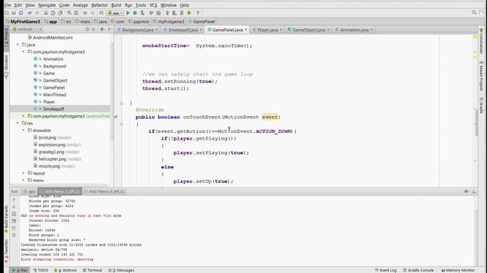Toggle the Build Variants side panel
This screenshot has width=487, height=273.
7,219
